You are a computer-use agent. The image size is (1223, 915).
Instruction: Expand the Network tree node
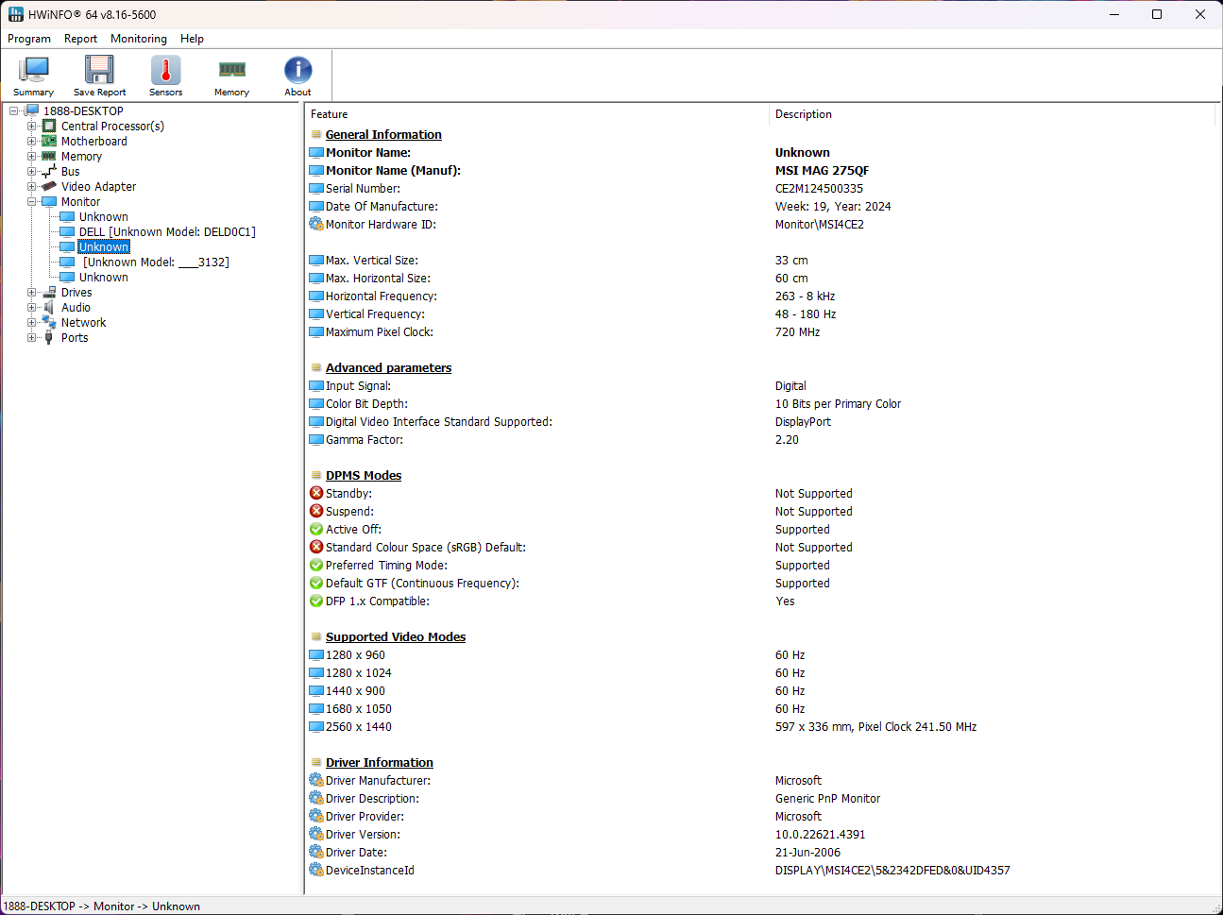click(x=31, y=322)
